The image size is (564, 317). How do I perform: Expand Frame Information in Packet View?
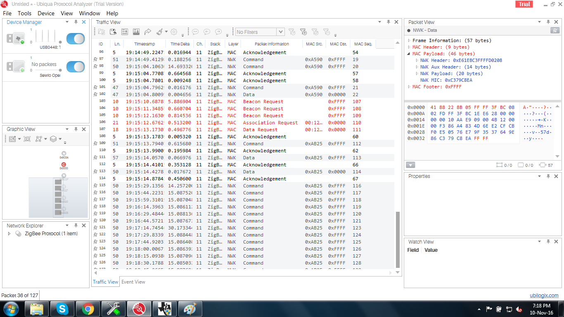click(409, 40)
